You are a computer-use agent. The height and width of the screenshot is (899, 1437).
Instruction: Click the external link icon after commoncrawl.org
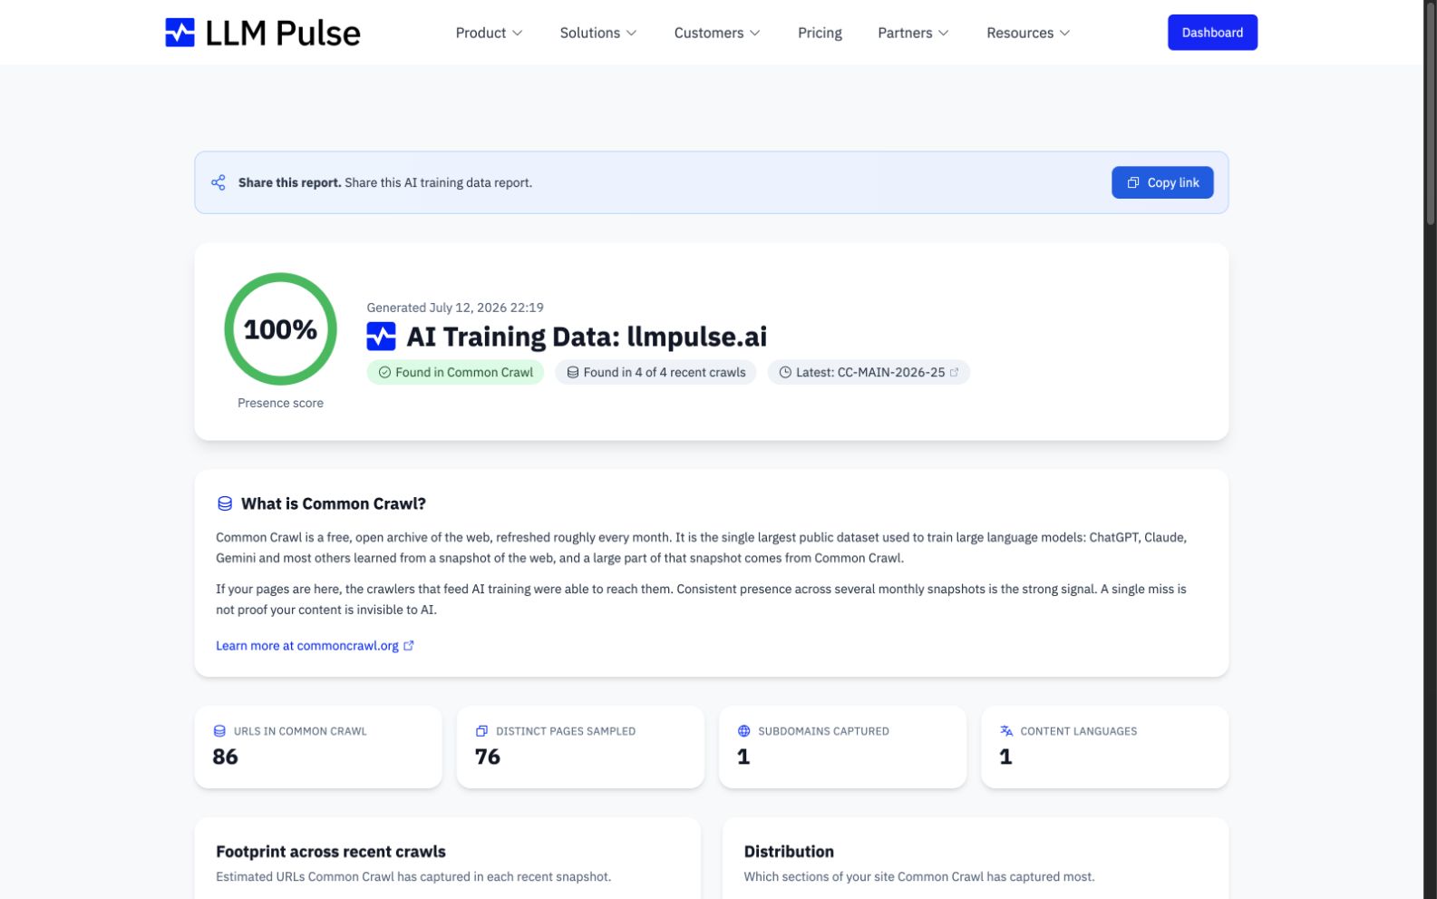409,646
